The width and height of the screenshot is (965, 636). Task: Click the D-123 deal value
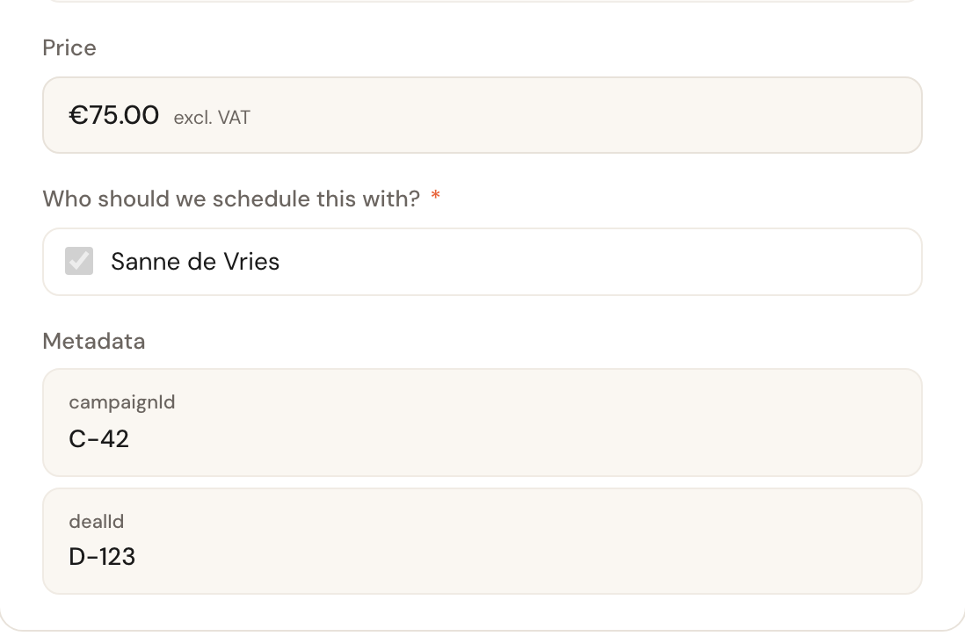102,557
